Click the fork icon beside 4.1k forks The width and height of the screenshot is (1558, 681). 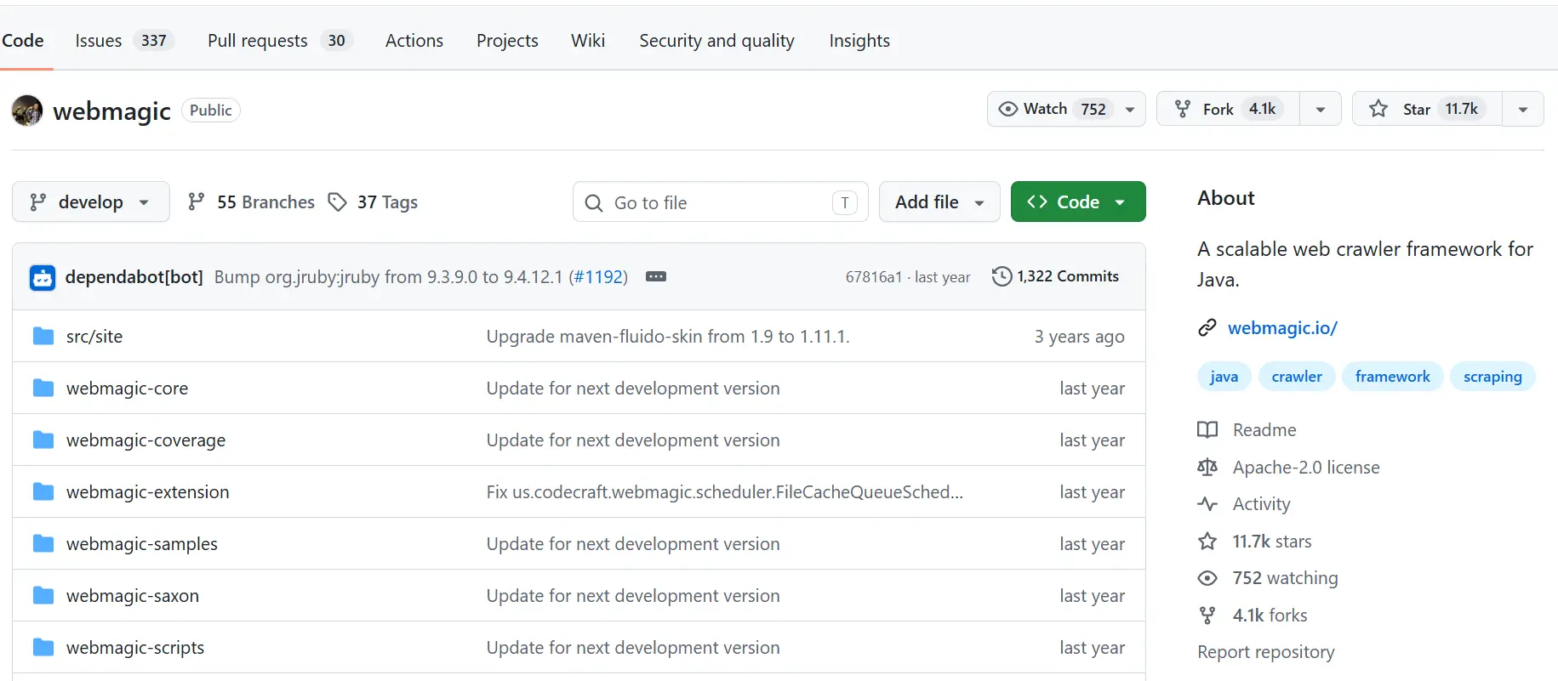1207,616
